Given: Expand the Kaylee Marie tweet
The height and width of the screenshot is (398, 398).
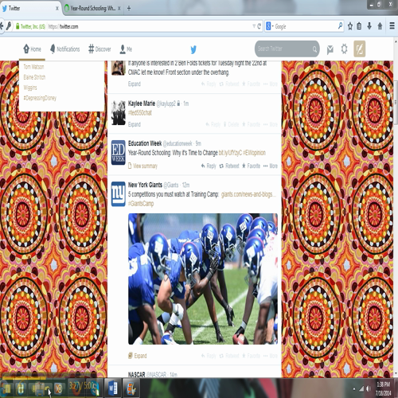Looking at the screenshot, I should [135, 124].
